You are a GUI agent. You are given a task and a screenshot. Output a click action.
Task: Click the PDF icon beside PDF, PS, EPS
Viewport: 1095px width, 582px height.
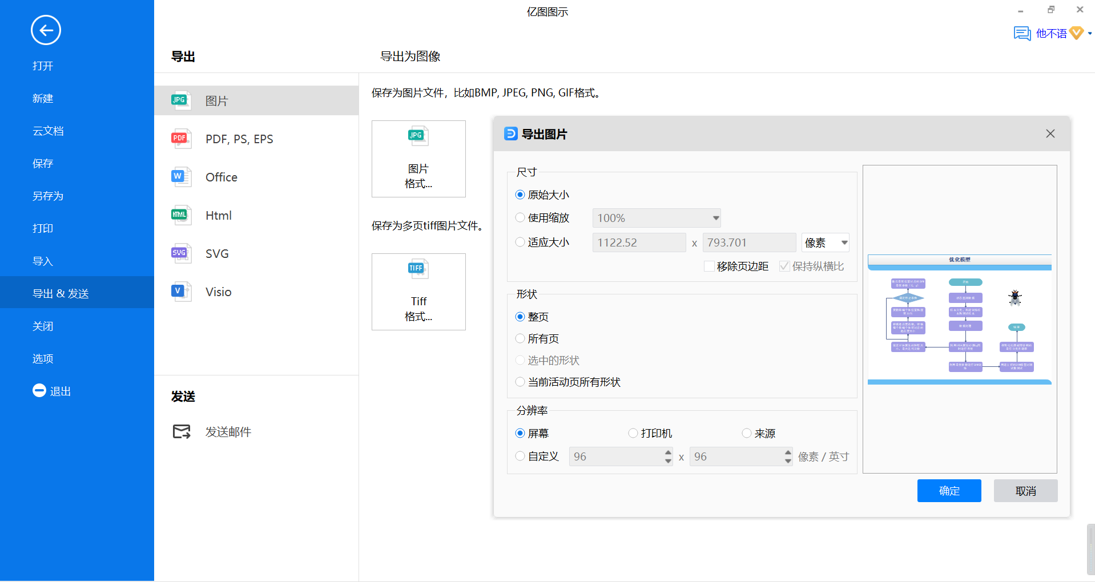pyautogui.click(x=181, y=139)
